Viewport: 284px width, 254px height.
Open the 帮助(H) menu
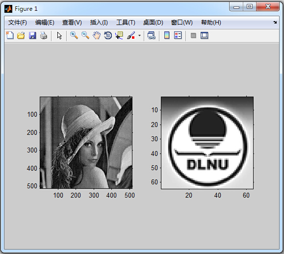[211, 23]
